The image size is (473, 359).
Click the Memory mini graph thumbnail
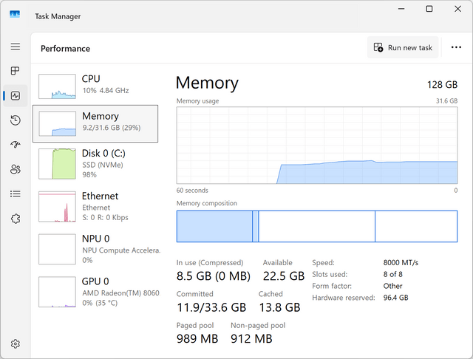[x=57, y=123]
